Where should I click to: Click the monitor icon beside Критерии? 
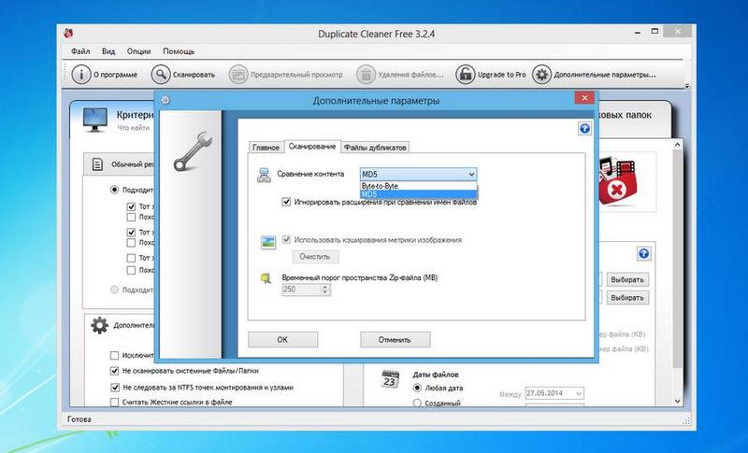95,120
